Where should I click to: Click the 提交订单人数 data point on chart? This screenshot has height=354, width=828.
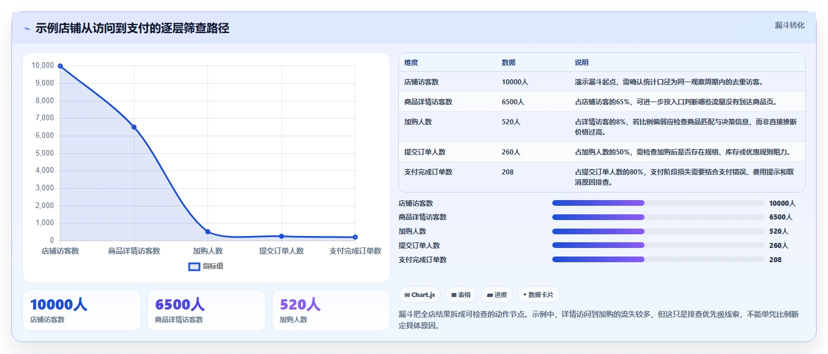pos(282,236)
